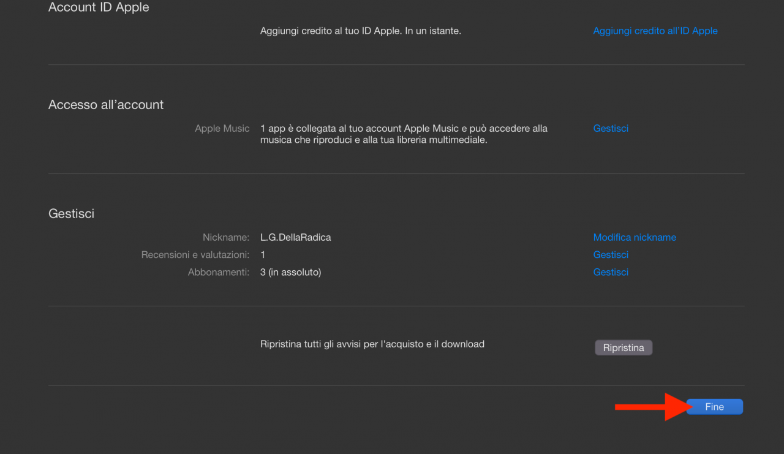Select the nickname text L.G.DellaRadica
784x454 pixels.
click(x=295, y=238)
